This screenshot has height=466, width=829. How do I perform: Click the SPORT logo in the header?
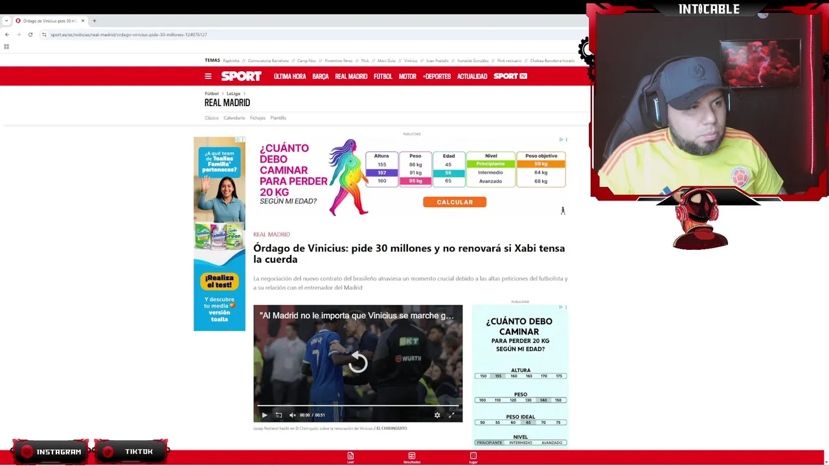point(241,76)
